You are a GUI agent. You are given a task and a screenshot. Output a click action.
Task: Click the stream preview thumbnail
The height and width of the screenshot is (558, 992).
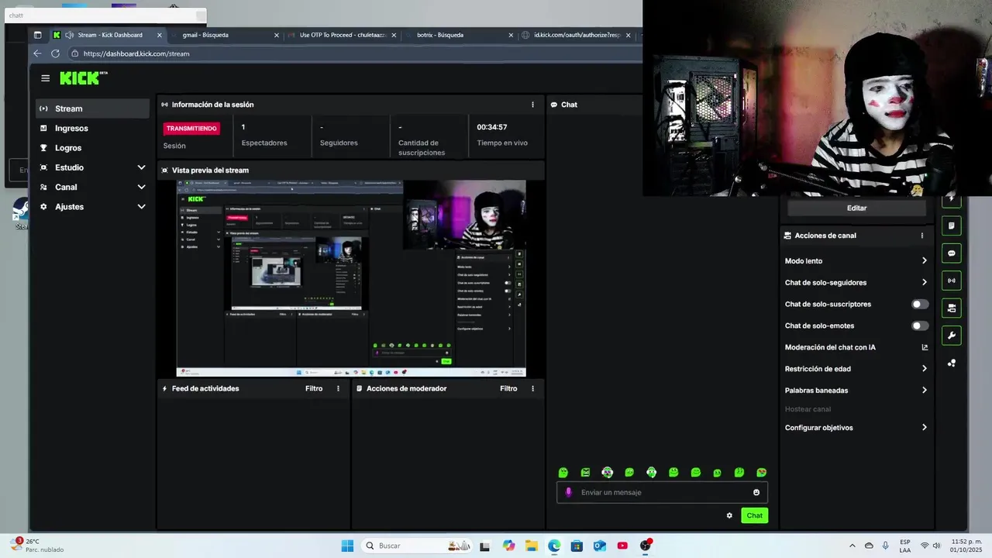[351, 278]
